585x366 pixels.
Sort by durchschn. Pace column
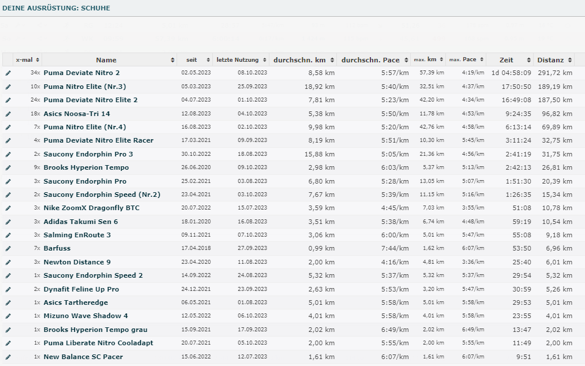[370, 60]
